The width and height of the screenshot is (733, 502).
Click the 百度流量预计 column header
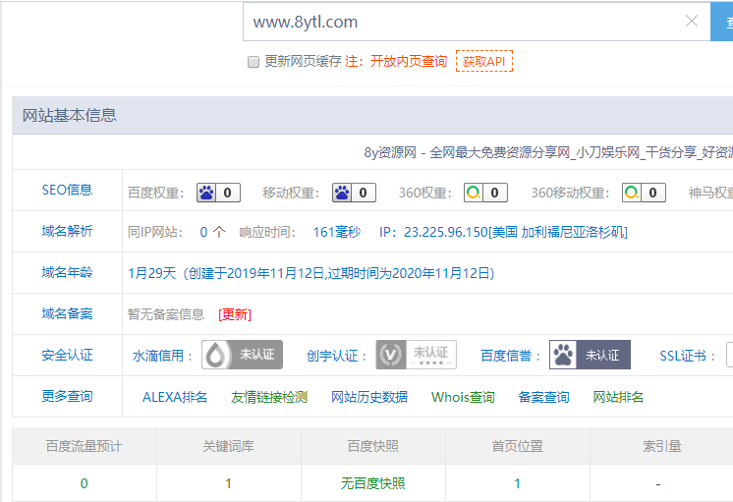coord(85,446)
